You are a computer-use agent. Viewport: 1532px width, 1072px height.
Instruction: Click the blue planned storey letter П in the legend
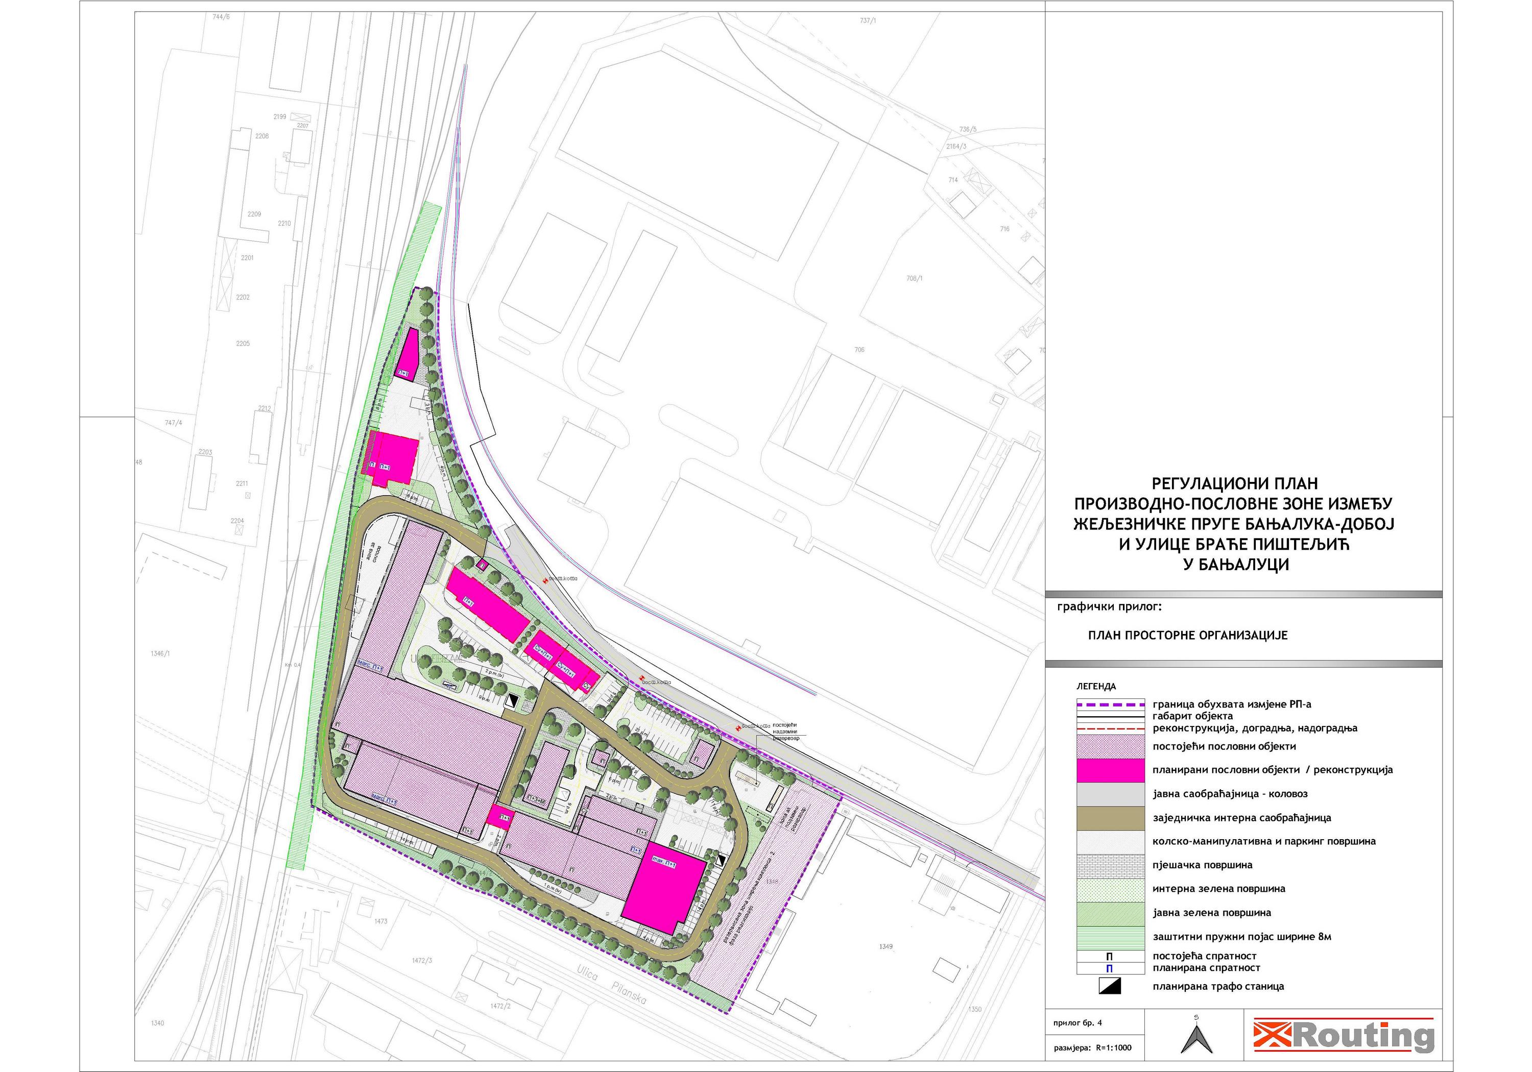click(1110, 968)
